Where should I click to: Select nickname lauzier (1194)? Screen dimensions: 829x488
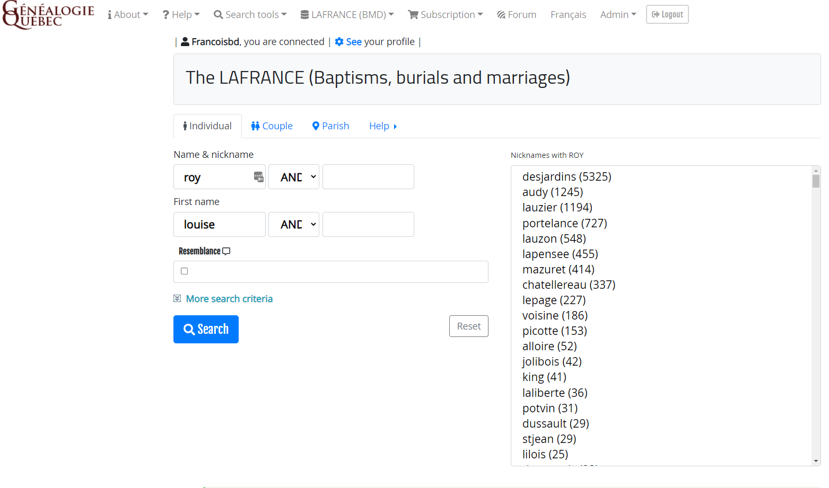[557, 207]
